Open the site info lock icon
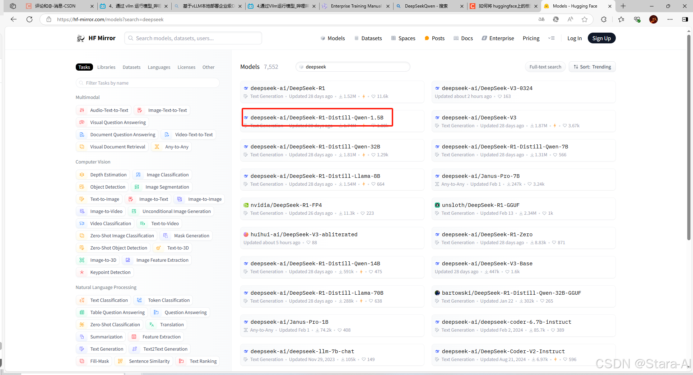The width and height of the screenshot is (693, 375). click(48, 19)
